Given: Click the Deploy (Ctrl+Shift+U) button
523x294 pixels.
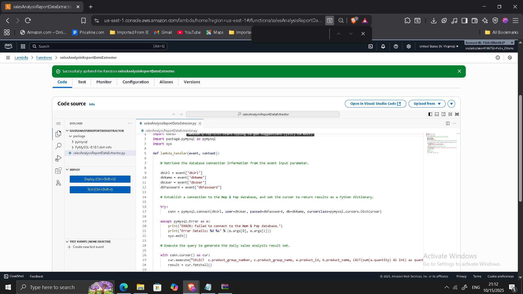Looking at the screenshot, I should [x=100, y=179].
